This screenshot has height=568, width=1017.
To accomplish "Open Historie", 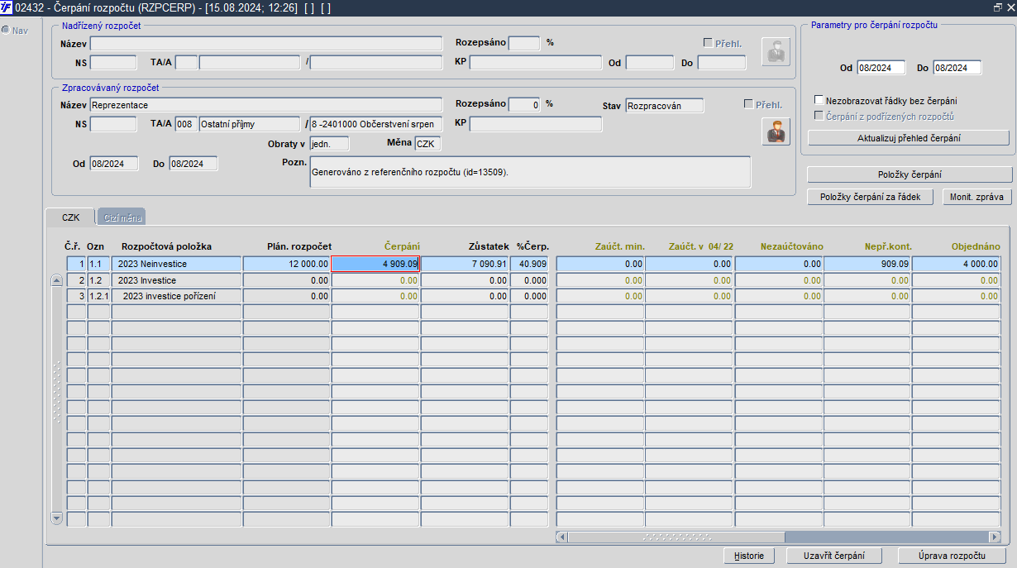I will (749, 556).
